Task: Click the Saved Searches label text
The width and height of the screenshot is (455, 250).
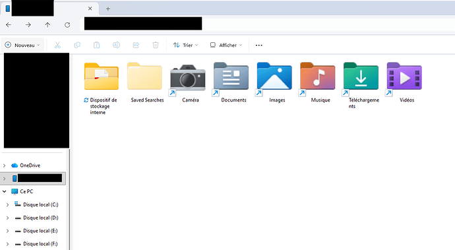Action: click(x=147, y=100)
